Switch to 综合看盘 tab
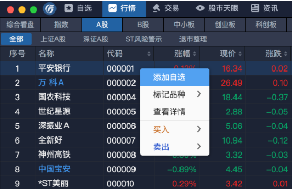292x189 pixels. [20, 25]
